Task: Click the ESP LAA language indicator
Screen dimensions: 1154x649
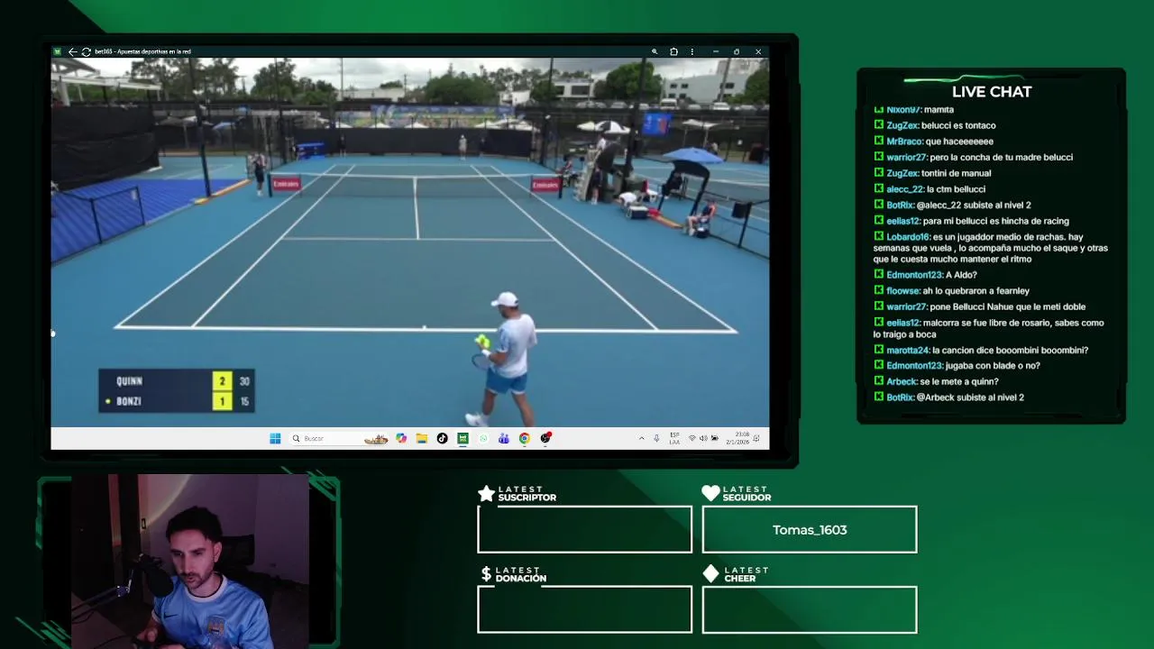Action: pyautogui.click(x=674, y=438)
